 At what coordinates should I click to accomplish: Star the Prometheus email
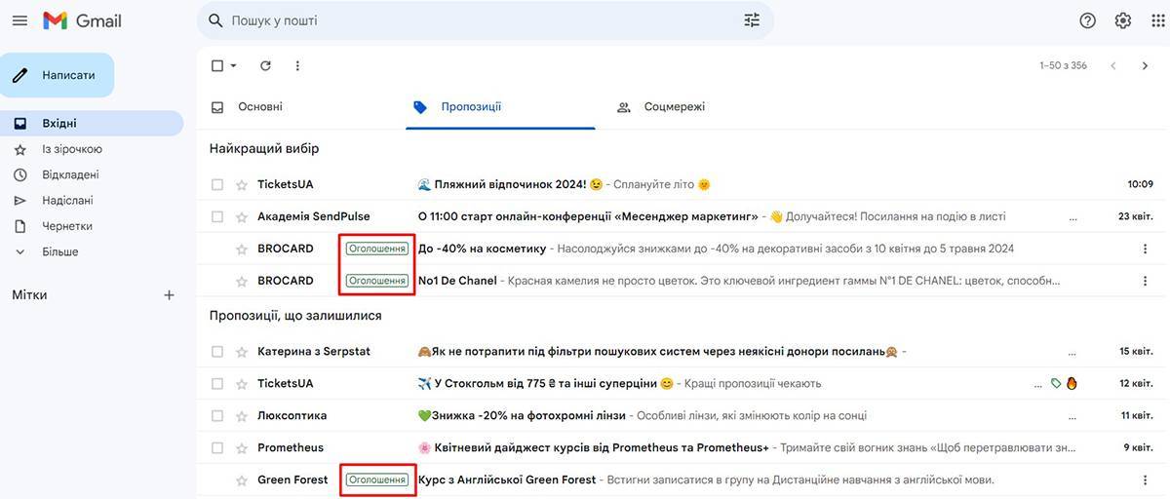click(x=242, y=447)
